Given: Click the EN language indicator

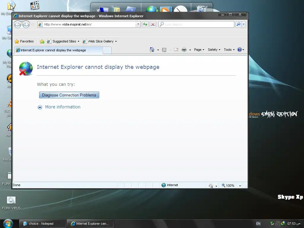Looking at the screenshot, I should tap(258, 224).
